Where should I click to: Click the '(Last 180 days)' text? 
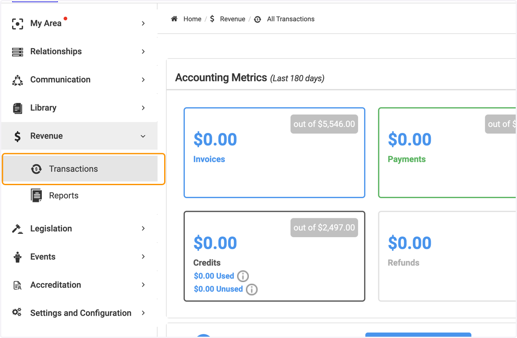pyautogui.click(x=297, y=78)
